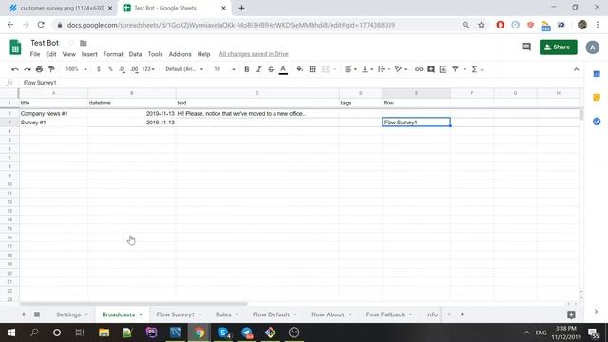Viewport: 608px width, 342px height.
Task: Toggle italic formatting
Action: pos(258,69)
